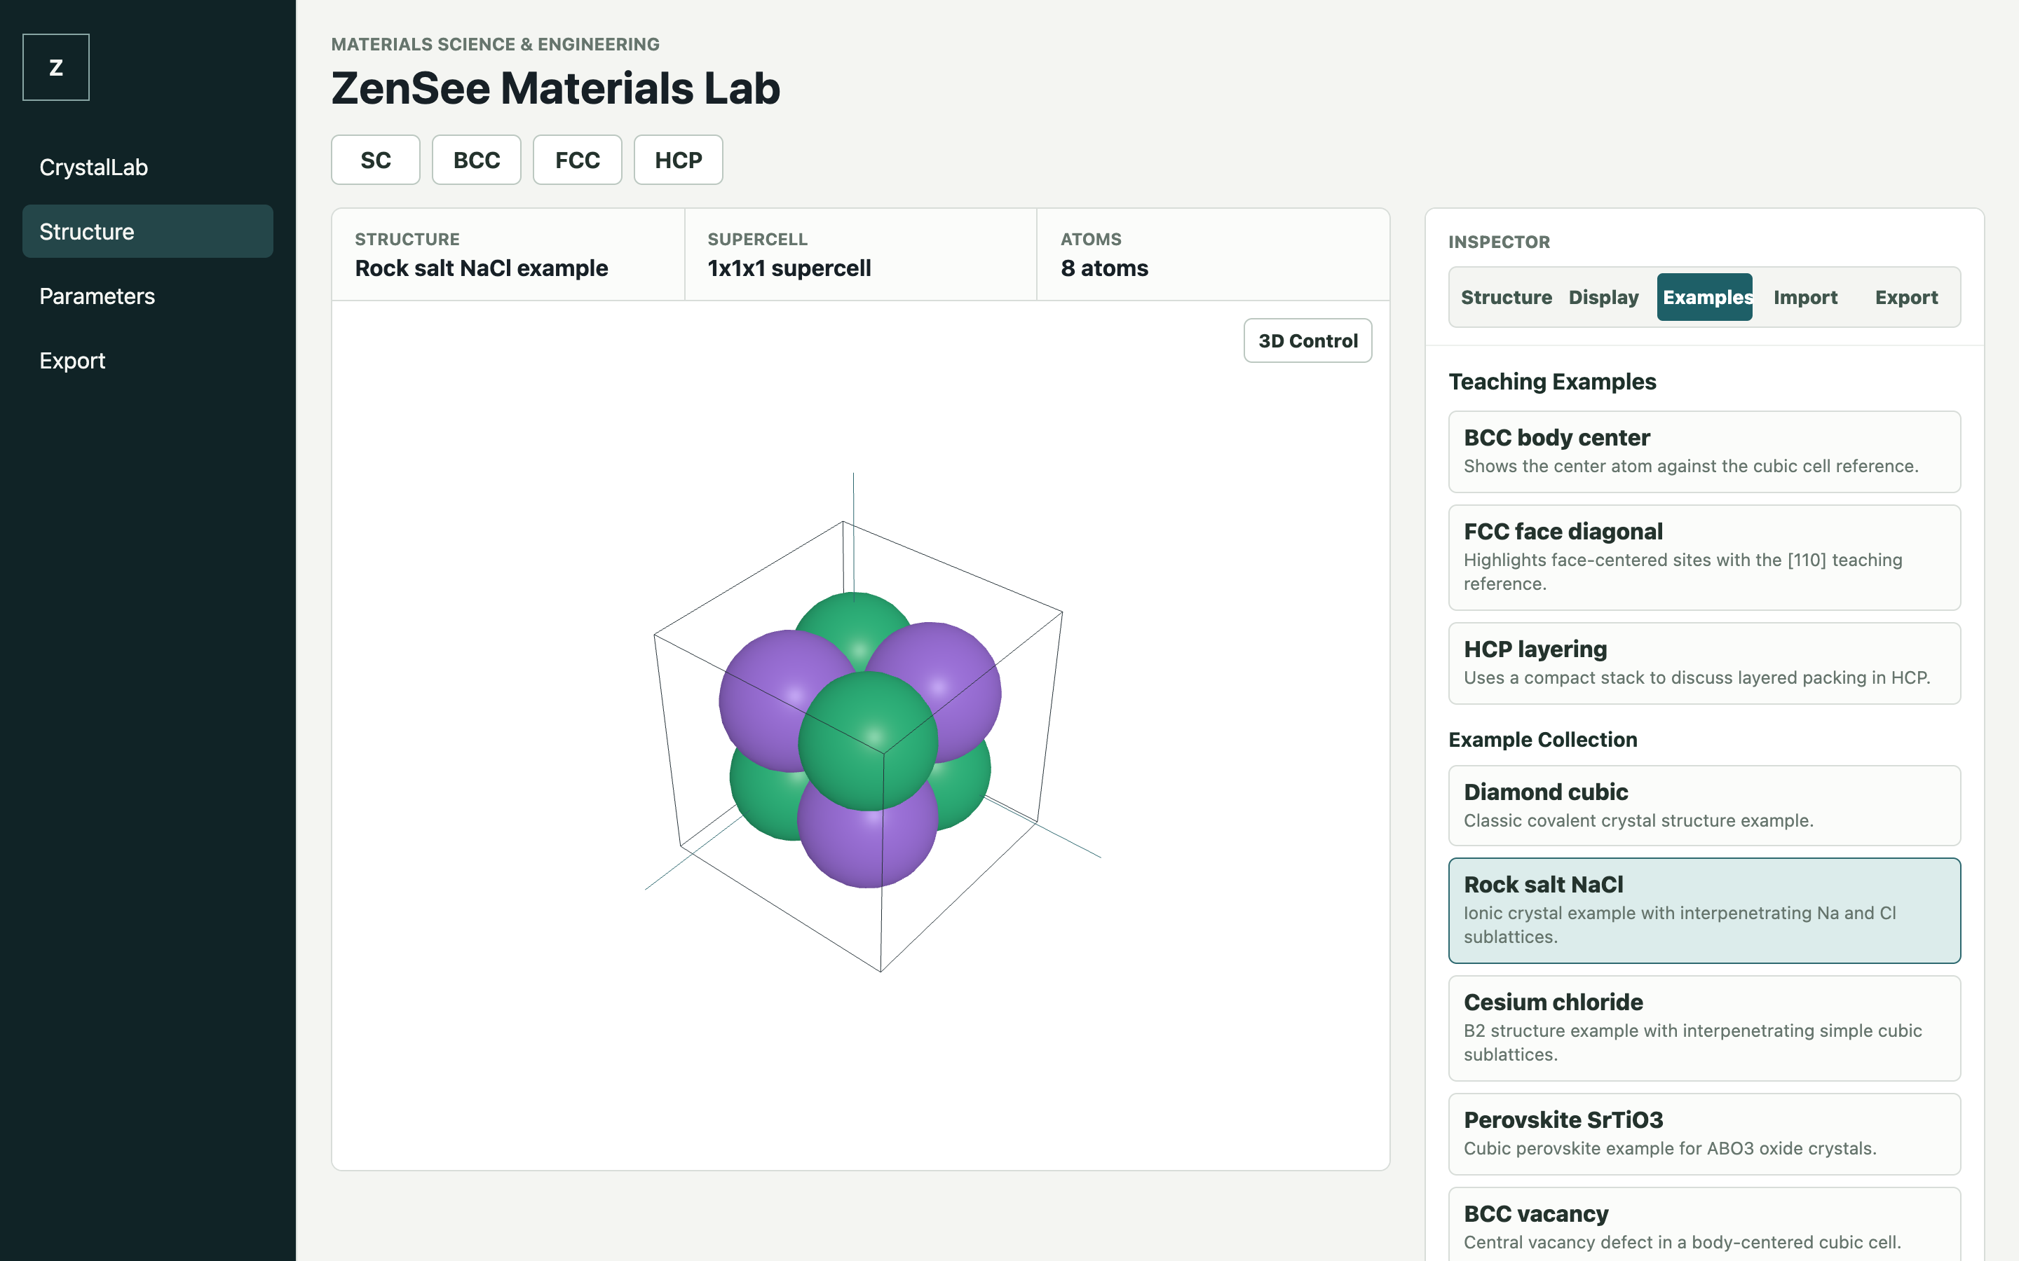Switch to the Inspector Structure tab

tap(1506, 297)
